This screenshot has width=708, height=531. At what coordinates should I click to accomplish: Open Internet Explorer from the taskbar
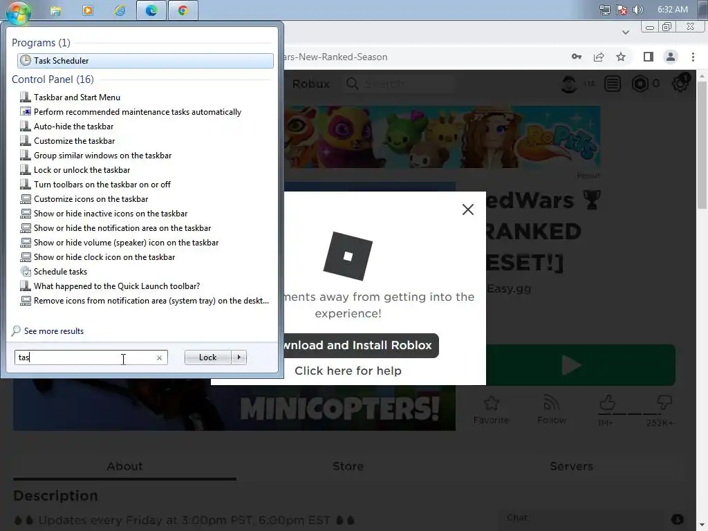point(120,10)
